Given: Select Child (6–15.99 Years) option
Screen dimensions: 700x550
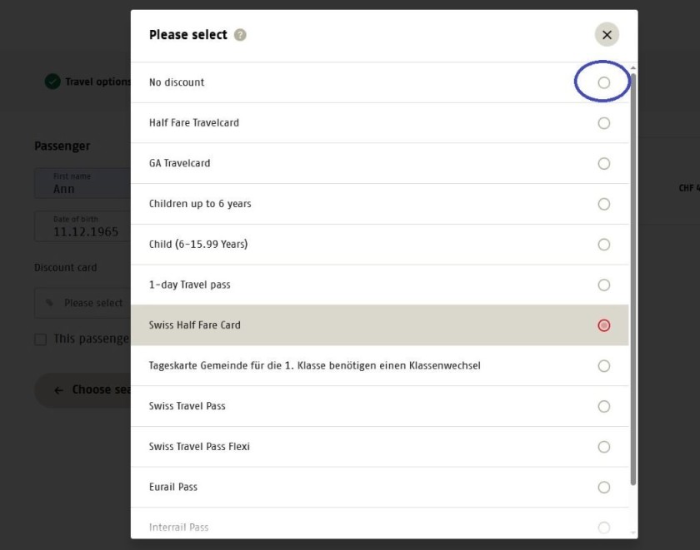Looking at the screenshot, I should coord(604,245).
